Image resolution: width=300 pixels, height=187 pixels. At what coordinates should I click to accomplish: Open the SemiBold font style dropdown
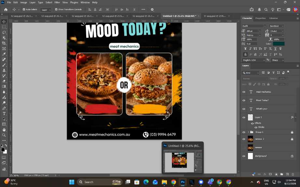[x=276, y=26]
